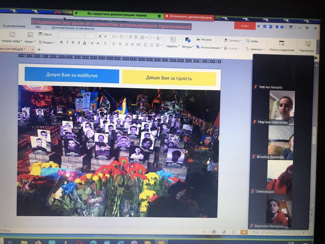
Task: Click the font color A icon
Action: coord(85,43)
